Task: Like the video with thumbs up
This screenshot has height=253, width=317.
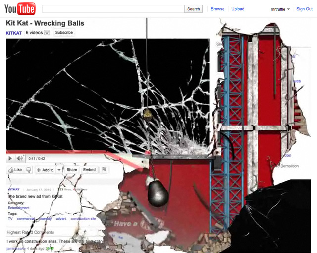Action: [x=15, y=170]
